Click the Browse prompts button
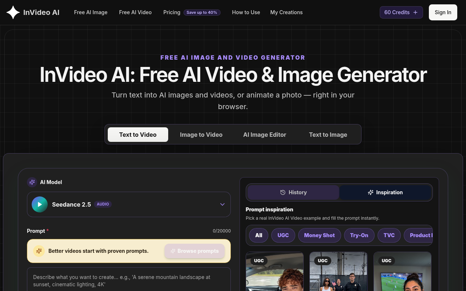Image resolution: width=466 pixels, height=291 pixels. [x=195, y=251]
